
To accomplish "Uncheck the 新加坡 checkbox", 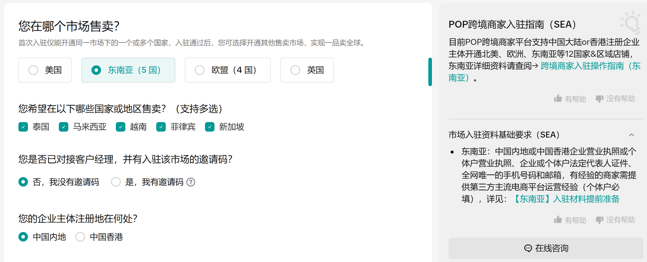I will coord(209,127).
